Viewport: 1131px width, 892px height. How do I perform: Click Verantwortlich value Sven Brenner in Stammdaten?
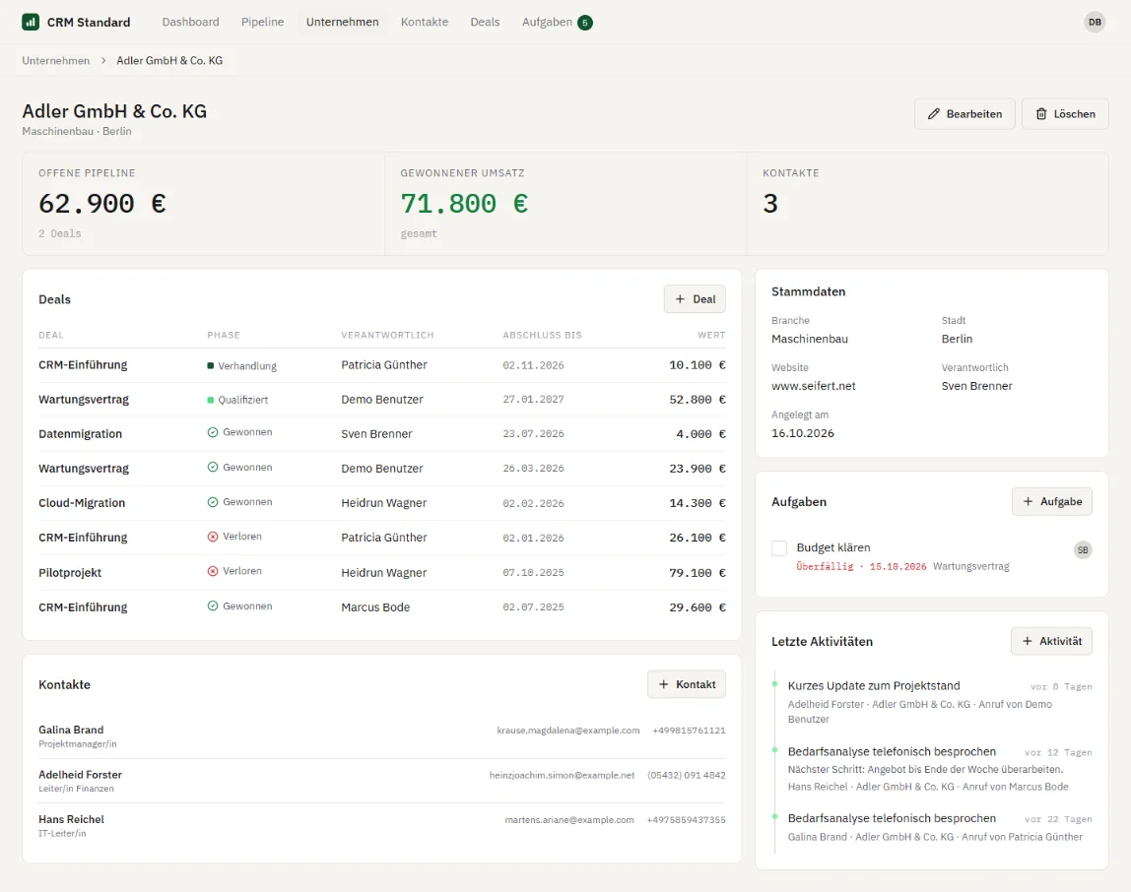coord(976,386)
